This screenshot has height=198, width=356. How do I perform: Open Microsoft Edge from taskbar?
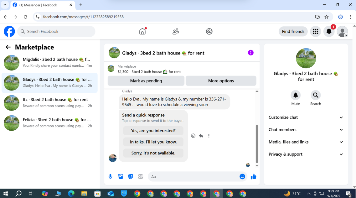click(71, 194)
